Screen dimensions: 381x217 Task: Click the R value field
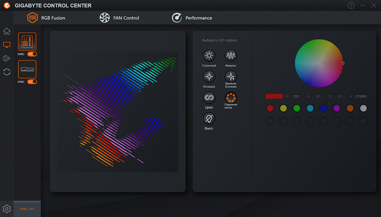coord(296,96)
